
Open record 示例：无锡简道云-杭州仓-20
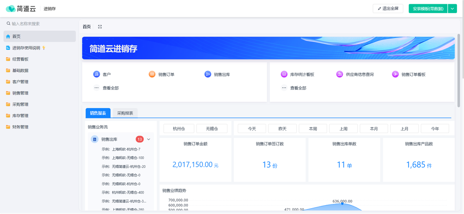click(124, 166)
